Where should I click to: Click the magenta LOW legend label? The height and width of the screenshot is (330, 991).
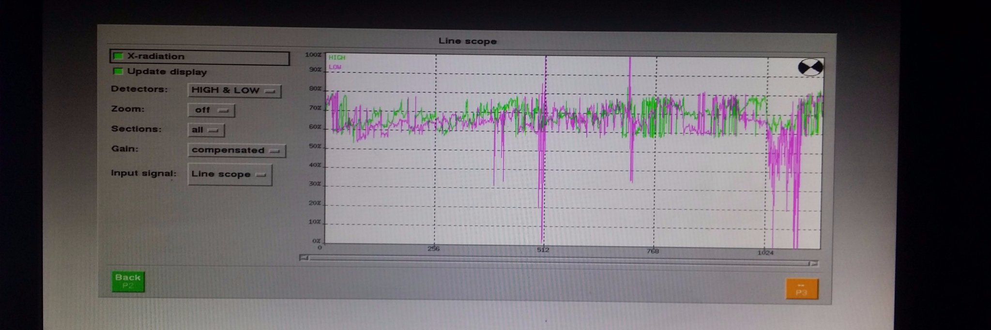pos(335,67)
